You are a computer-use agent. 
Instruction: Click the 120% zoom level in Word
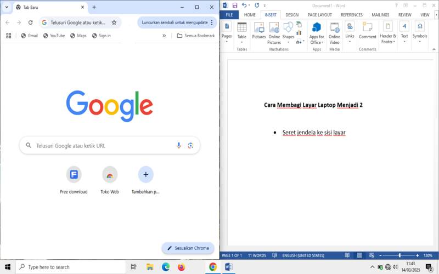(x=427, y=255)
